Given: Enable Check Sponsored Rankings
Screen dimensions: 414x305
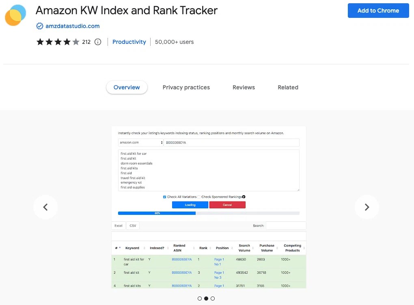Looking at the screenshot, I should click(199, 197).
